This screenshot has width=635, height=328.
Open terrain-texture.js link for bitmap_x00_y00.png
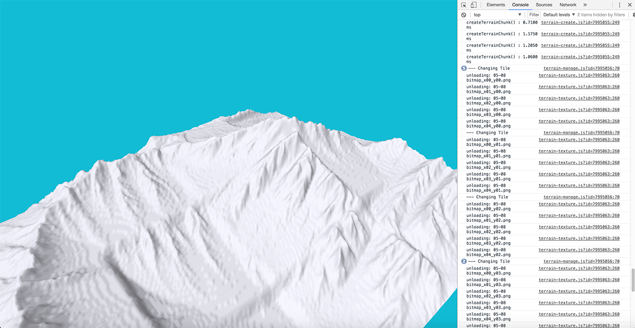579,76
